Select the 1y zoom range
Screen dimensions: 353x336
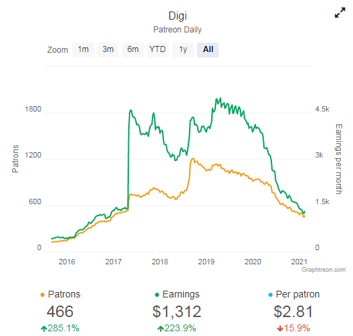point(183,49)
